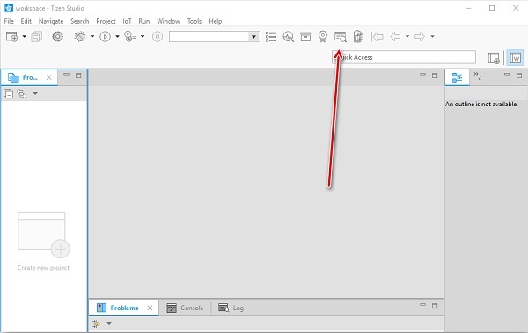Click the New project toolbar icon

click(x=11, y=36)
